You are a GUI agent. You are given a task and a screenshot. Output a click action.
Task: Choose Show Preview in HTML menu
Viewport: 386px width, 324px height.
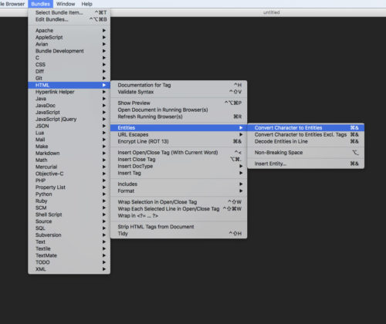(x=178, y=103)
